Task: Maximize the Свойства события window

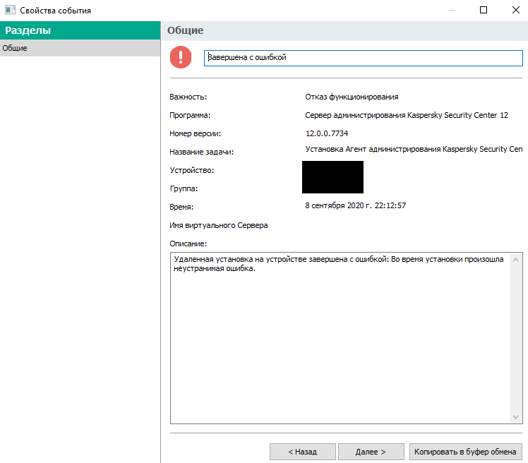Action: [x=484, y=10]
